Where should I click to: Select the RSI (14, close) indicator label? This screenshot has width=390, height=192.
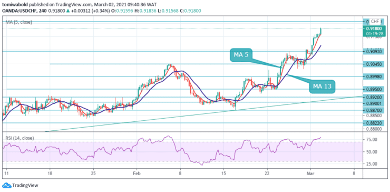(x=19, y=138)
